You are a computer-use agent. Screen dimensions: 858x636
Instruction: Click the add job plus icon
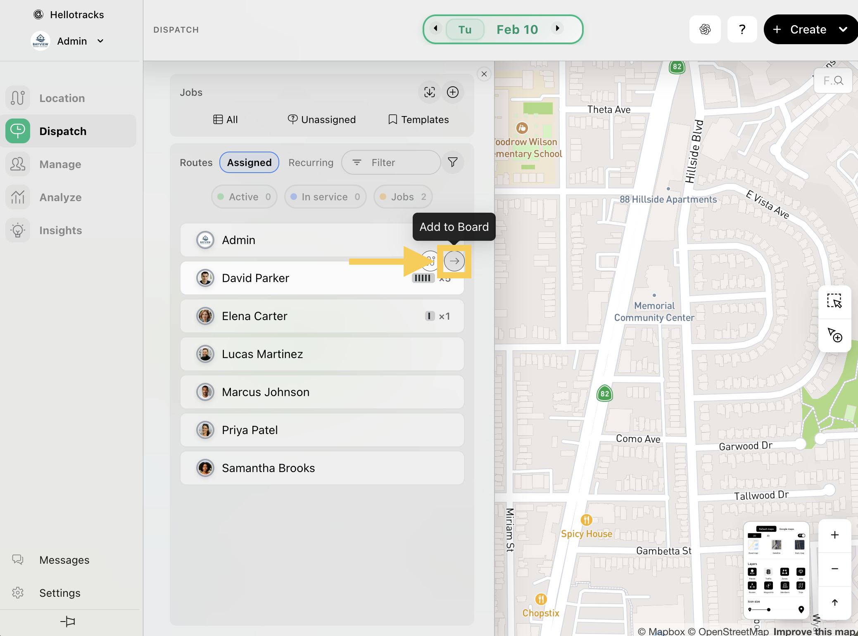(x=453, y=92)
